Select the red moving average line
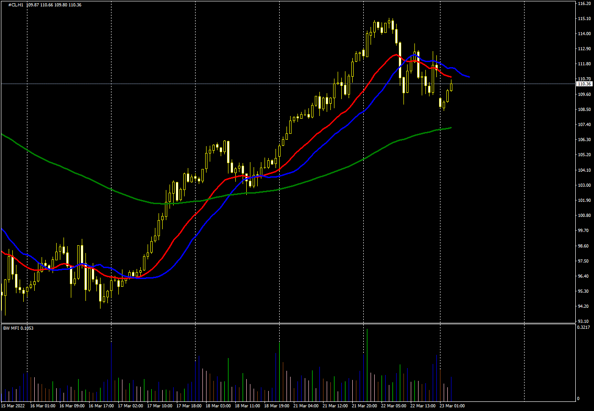This screenshot has height=411, width=594. (x=320, y=132)
